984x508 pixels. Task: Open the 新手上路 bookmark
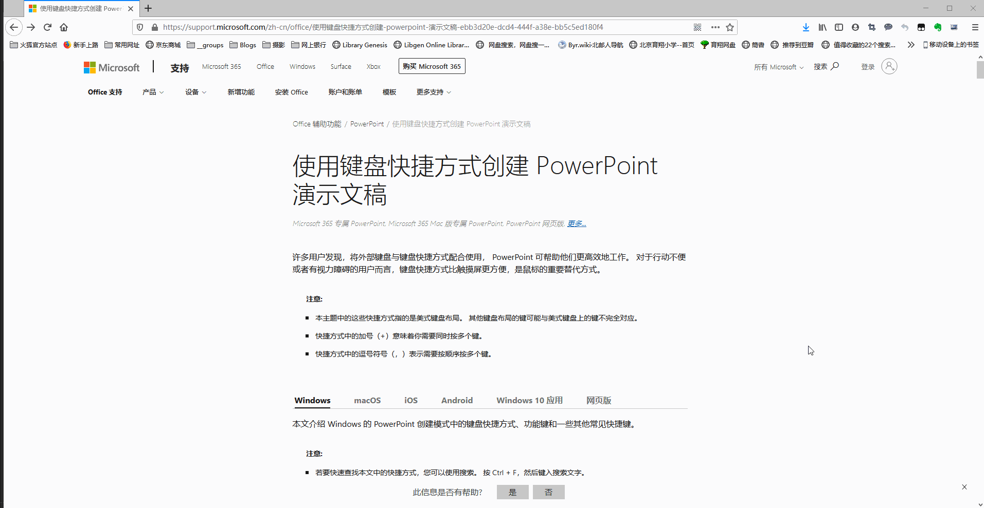81,45
